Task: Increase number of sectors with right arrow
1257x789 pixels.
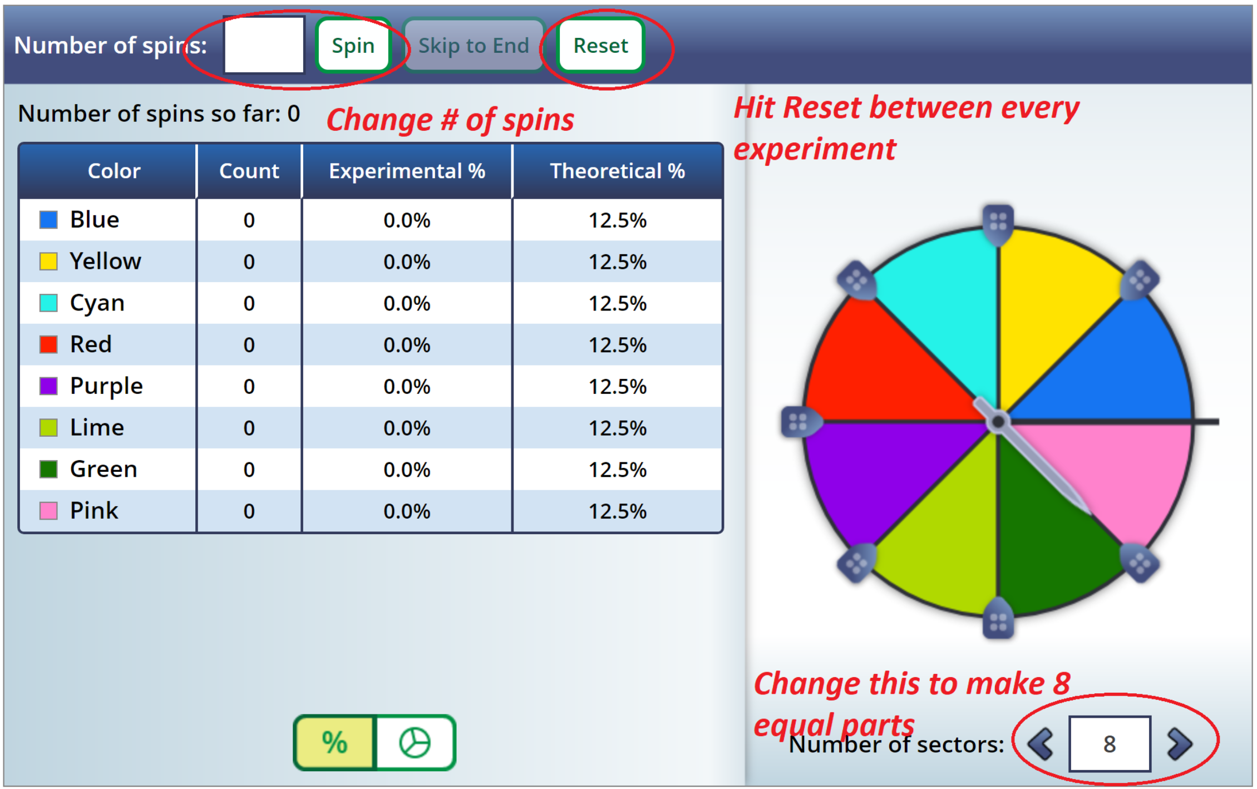Action: (1179, 744)
